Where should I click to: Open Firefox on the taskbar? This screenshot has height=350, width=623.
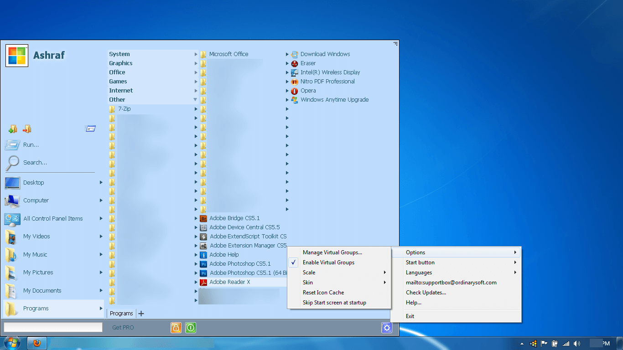click(37, 343)
